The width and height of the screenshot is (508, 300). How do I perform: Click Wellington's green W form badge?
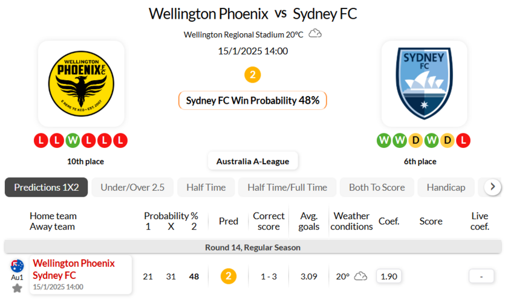pyautogui.click(x=73, y=141)
